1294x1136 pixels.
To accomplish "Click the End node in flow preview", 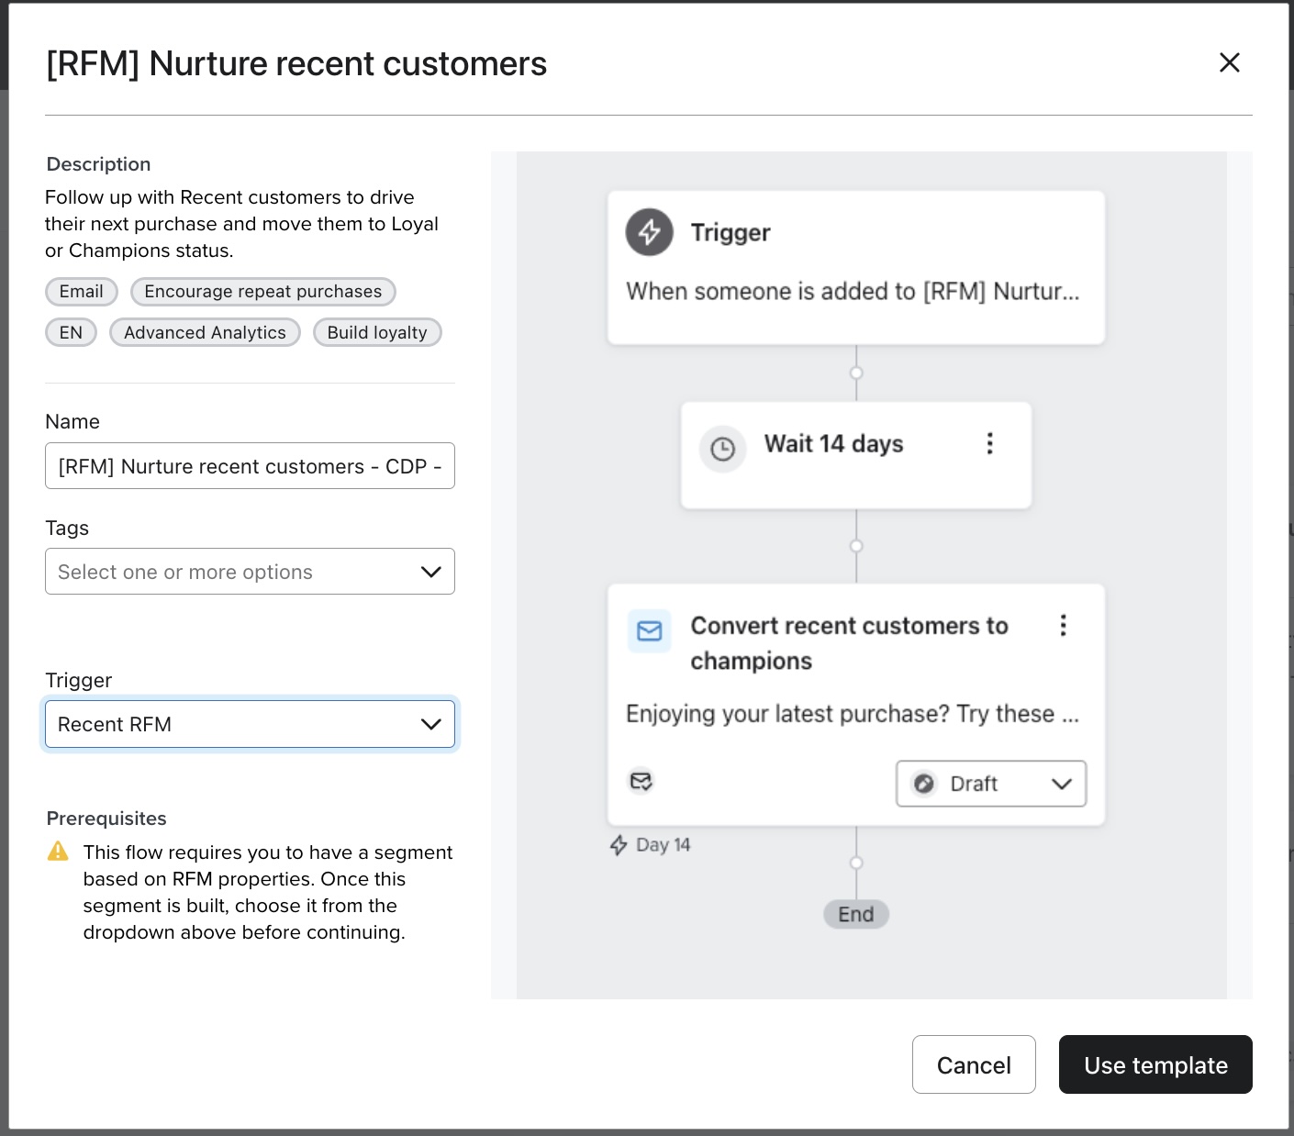I will coord(855,914).
